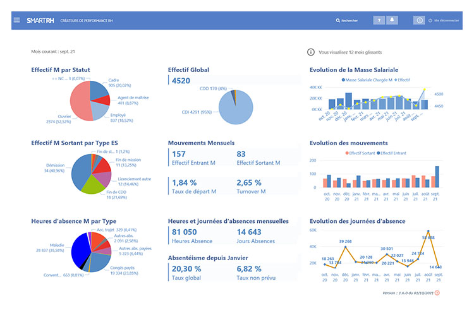Toggle Effectif Sortant legend entry
Image resolution: width=474 pixels, height=322 pixels.
[x=360, y=153]
